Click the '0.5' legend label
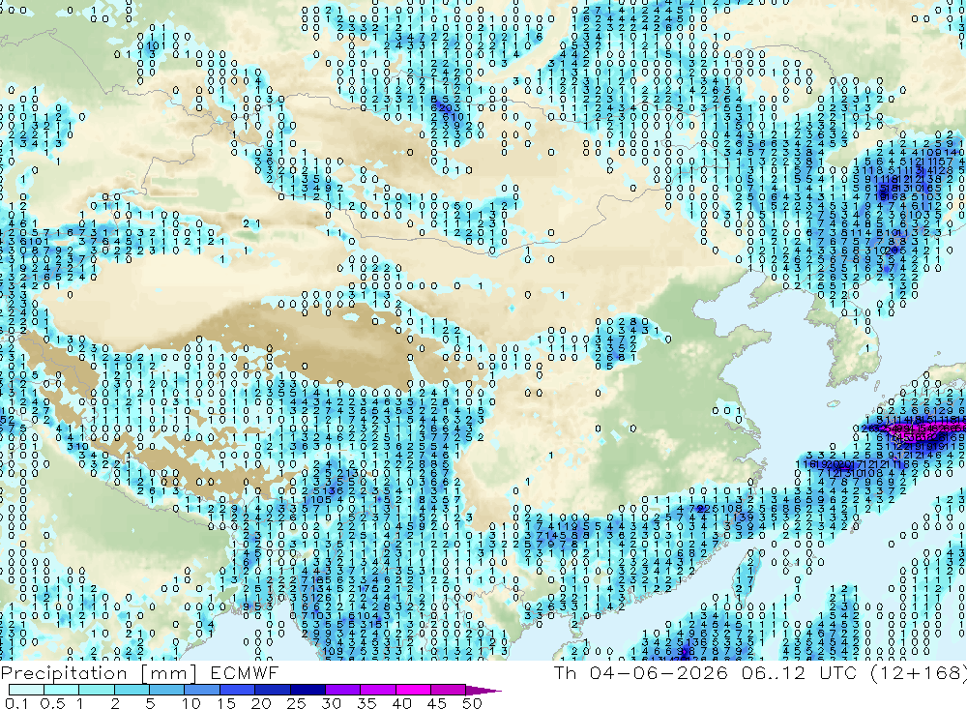The image size is (967, 709). [52, 703]
